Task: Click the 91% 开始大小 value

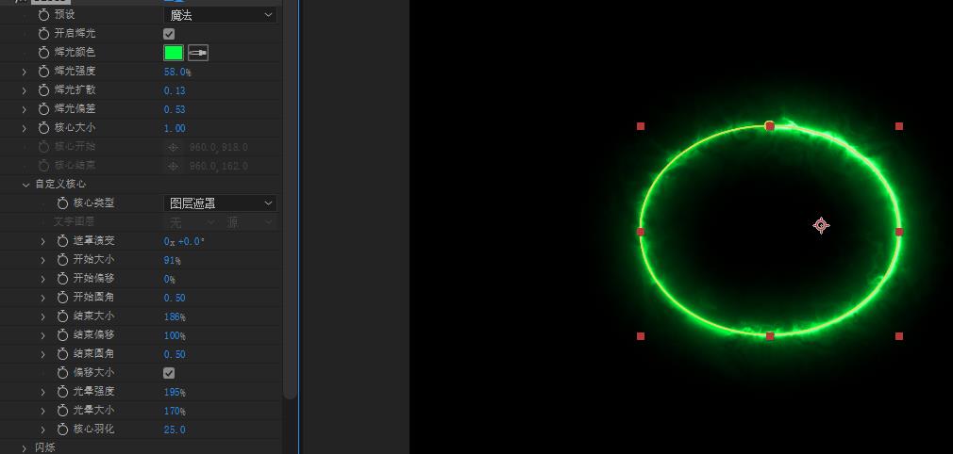Action: tap(172, 260)
